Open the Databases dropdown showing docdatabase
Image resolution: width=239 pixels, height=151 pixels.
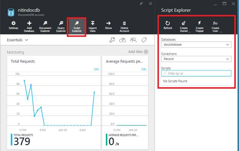(x=196, y=45)
